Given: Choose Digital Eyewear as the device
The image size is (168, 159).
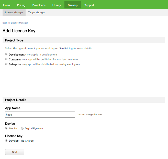Looking at the screenshot, I should (x=22, y=128).
